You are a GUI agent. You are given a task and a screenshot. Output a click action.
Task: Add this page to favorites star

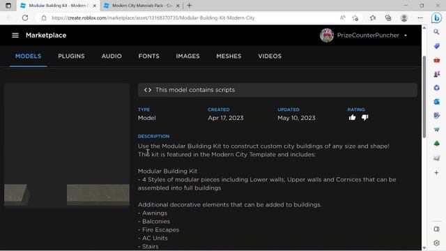coord(355,17)
